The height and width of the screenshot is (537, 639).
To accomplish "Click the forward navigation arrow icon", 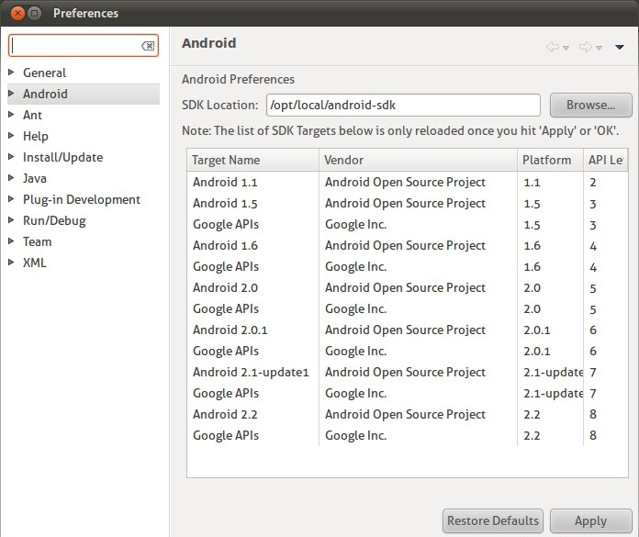I will click(x=585, y=47).
